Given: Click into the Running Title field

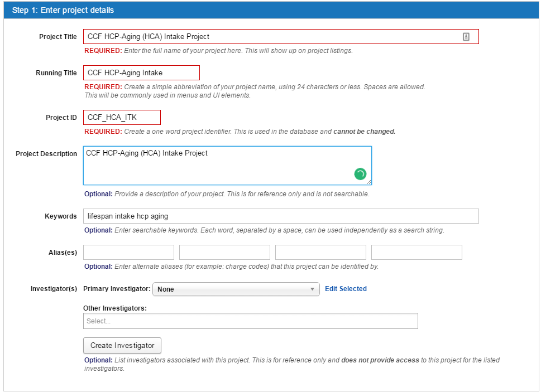Looking at the screenshot, I should (141, 72).
